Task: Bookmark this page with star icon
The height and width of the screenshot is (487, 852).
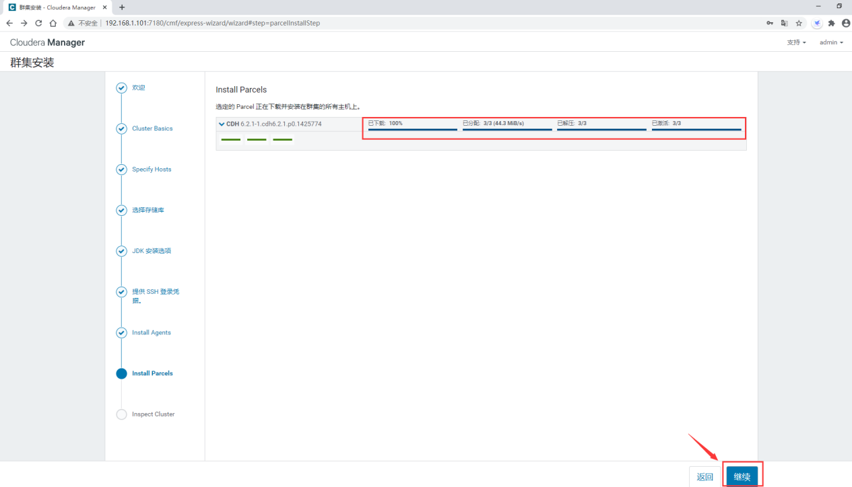Action: 799,23
